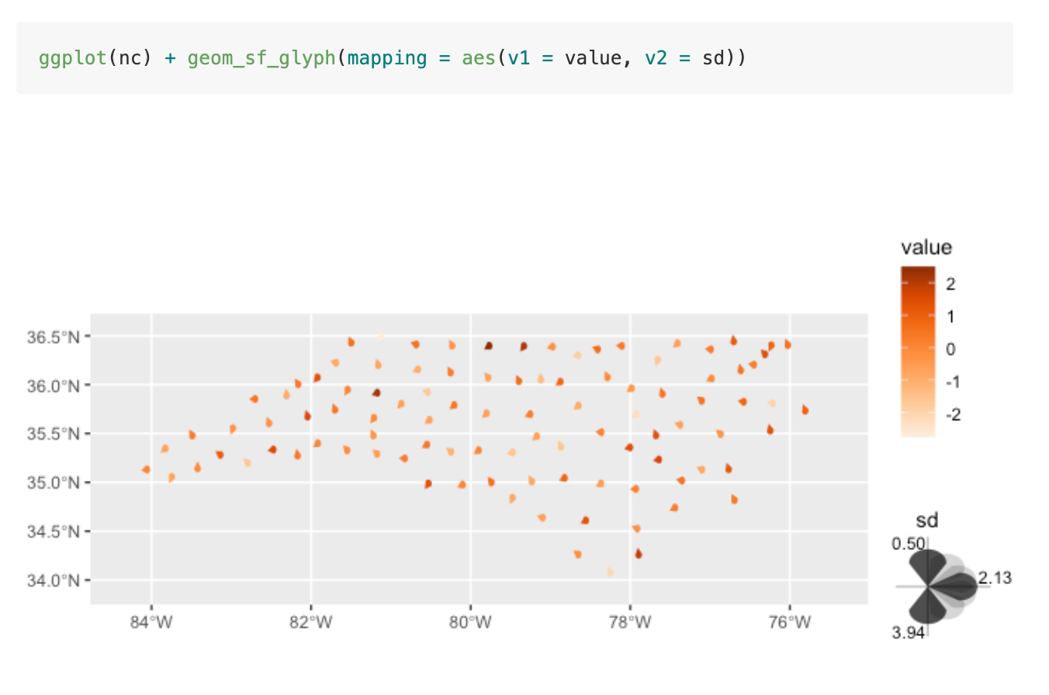Click the 80°W longitude axis label
1049x695 pixels.
[x=471, y=623]
